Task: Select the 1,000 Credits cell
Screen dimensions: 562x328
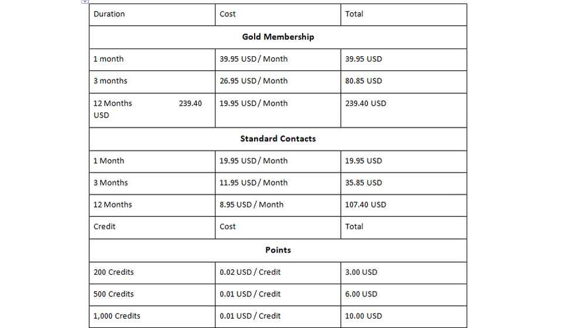Action: (x=116, y=316)
